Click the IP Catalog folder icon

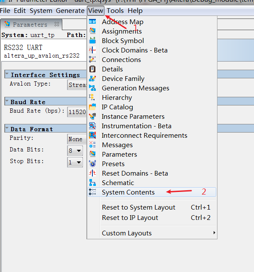pos(92,107)
